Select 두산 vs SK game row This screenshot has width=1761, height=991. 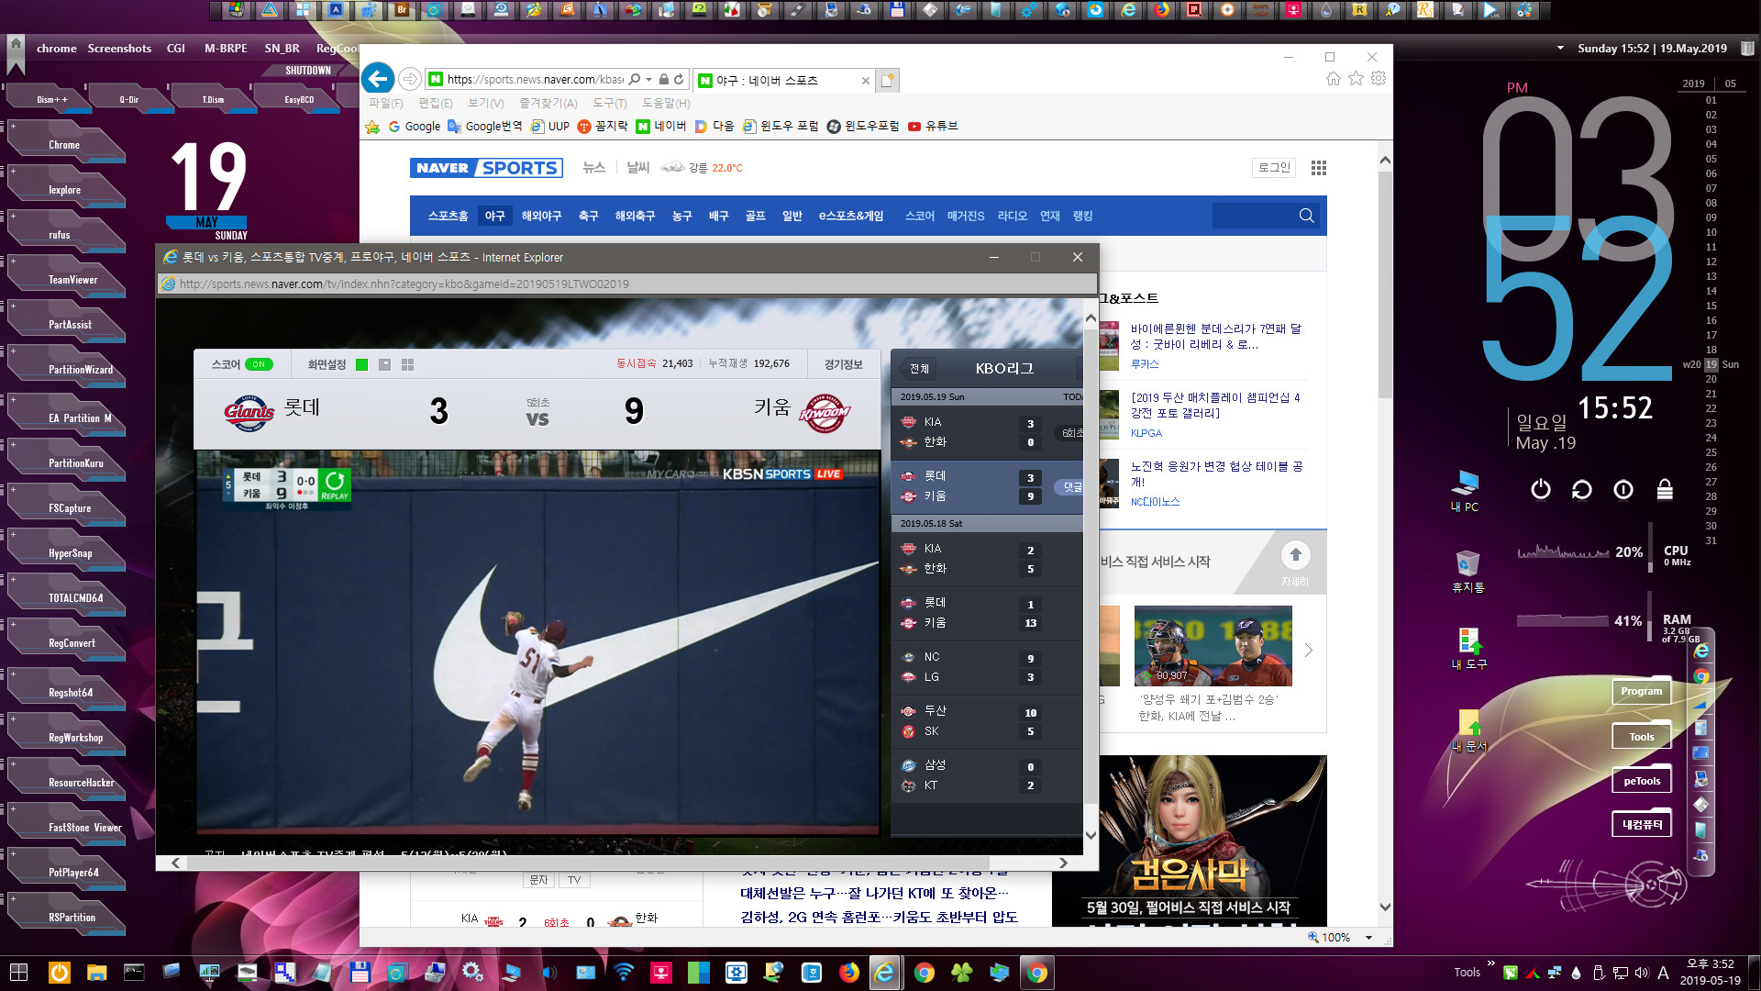[x=987, y=721]
